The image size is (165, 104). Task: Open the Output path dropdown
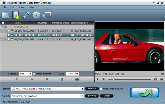click(82, 96)
